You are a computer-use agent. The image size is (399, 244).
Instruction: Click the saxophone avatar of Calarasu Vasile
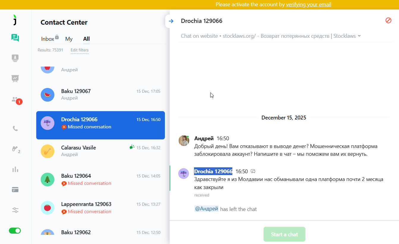[x=48, y=151]
